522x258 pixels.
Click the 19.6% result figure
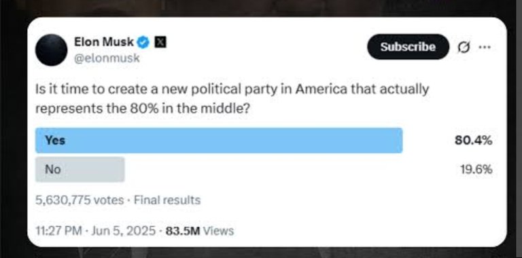(476, 170)
